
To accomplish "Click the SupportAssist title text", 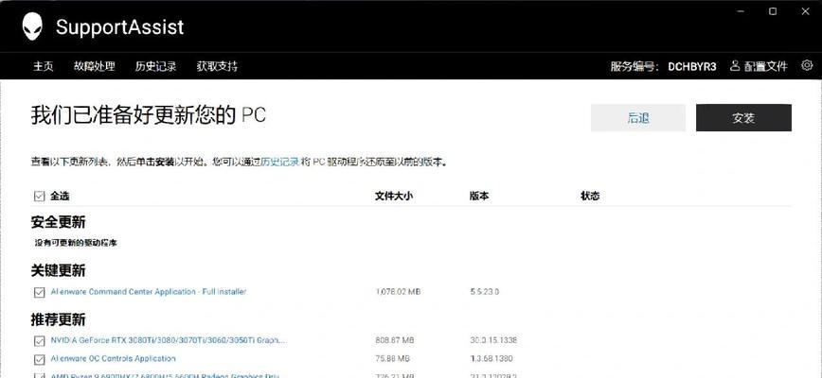I will tap(120, 26).
